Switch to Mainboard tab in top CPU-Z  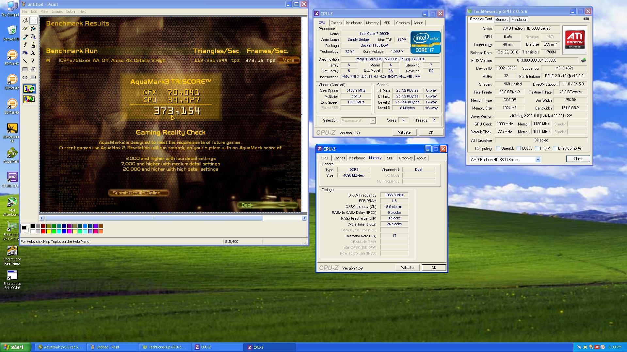354,23
